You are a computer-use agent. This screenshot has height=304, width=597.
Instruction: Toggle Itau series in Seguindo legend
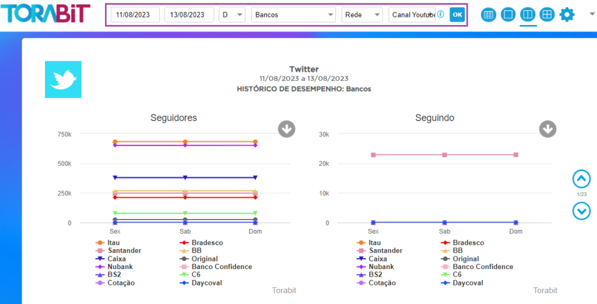[368, 243]
